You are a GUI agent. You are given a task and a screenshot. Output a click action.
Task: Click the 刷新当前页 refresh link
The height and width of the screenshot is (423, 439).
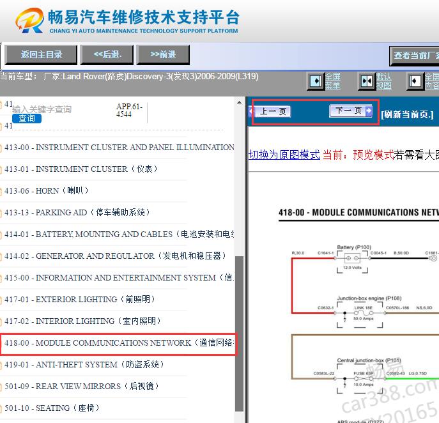[x=407, y=114]
